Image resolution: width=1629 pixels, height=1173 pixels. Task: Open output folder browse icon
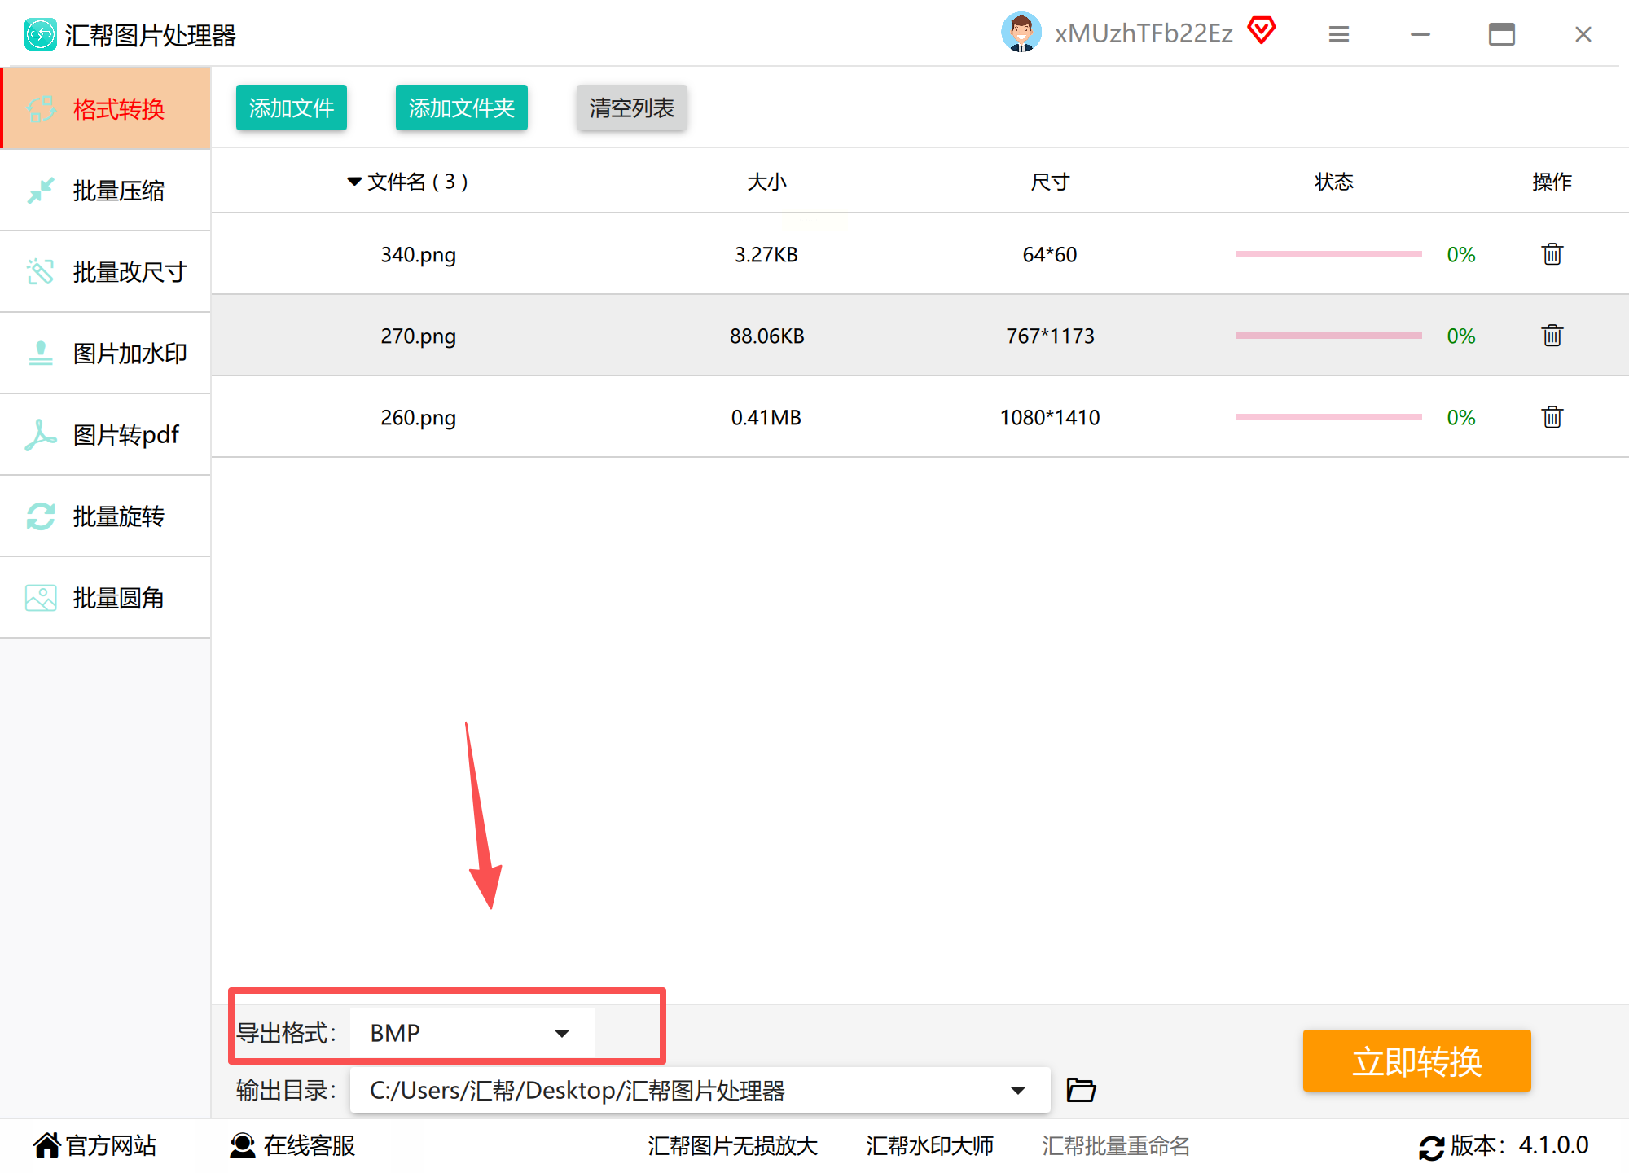[1081, 1090]
